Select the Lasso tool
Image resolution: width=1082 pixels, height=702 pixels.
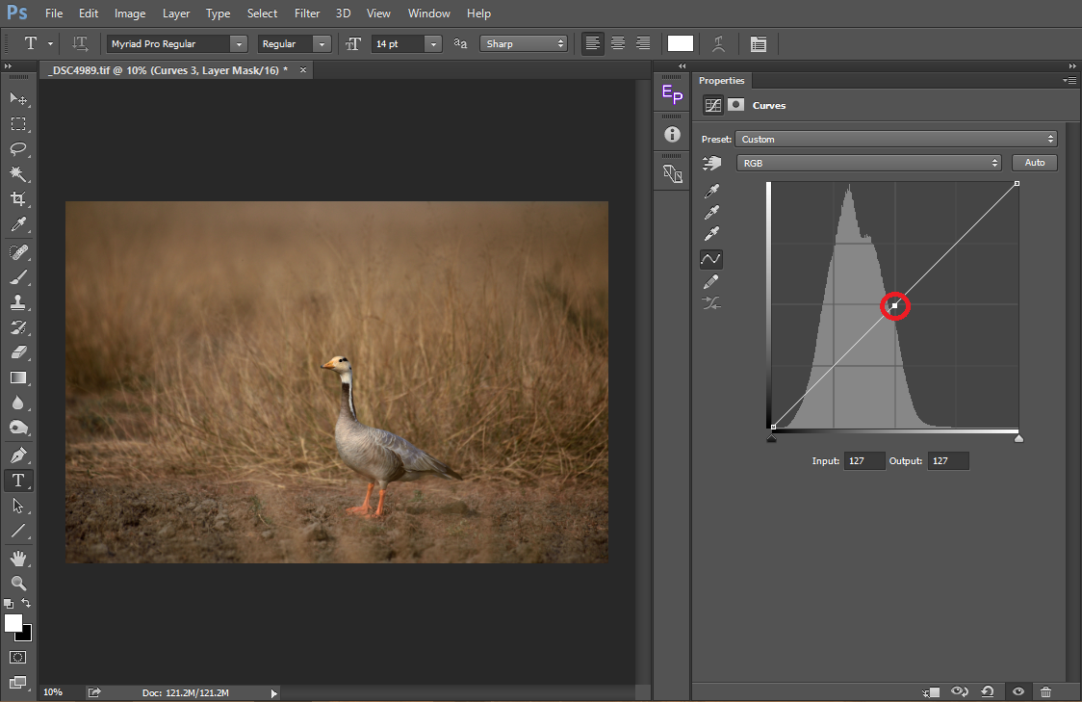pyautogui.click(x=18, y=148)
